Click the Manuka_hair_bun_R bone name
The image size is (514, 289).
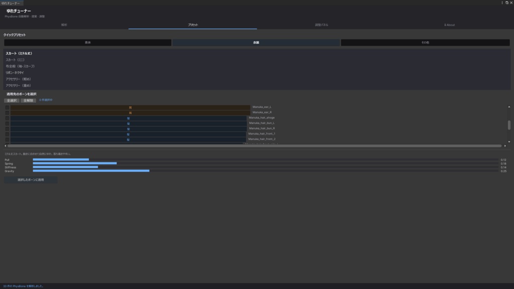click(262, 128)
